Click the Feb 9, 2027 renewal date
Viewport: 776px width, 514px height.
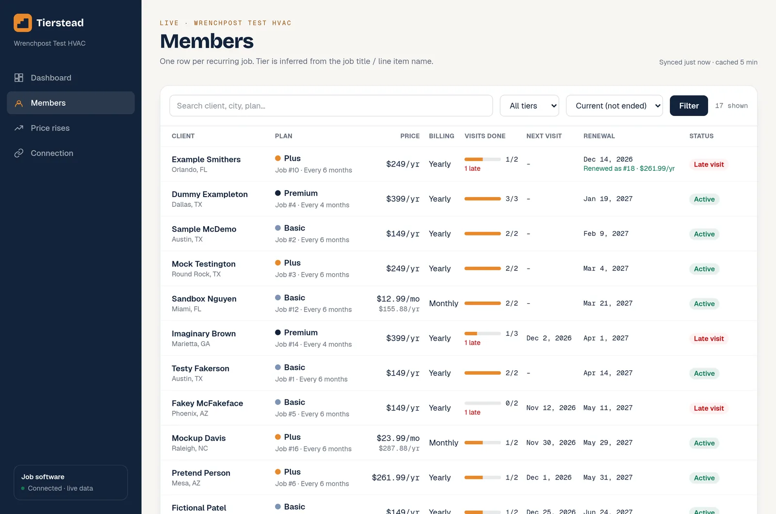coord(606,234)
